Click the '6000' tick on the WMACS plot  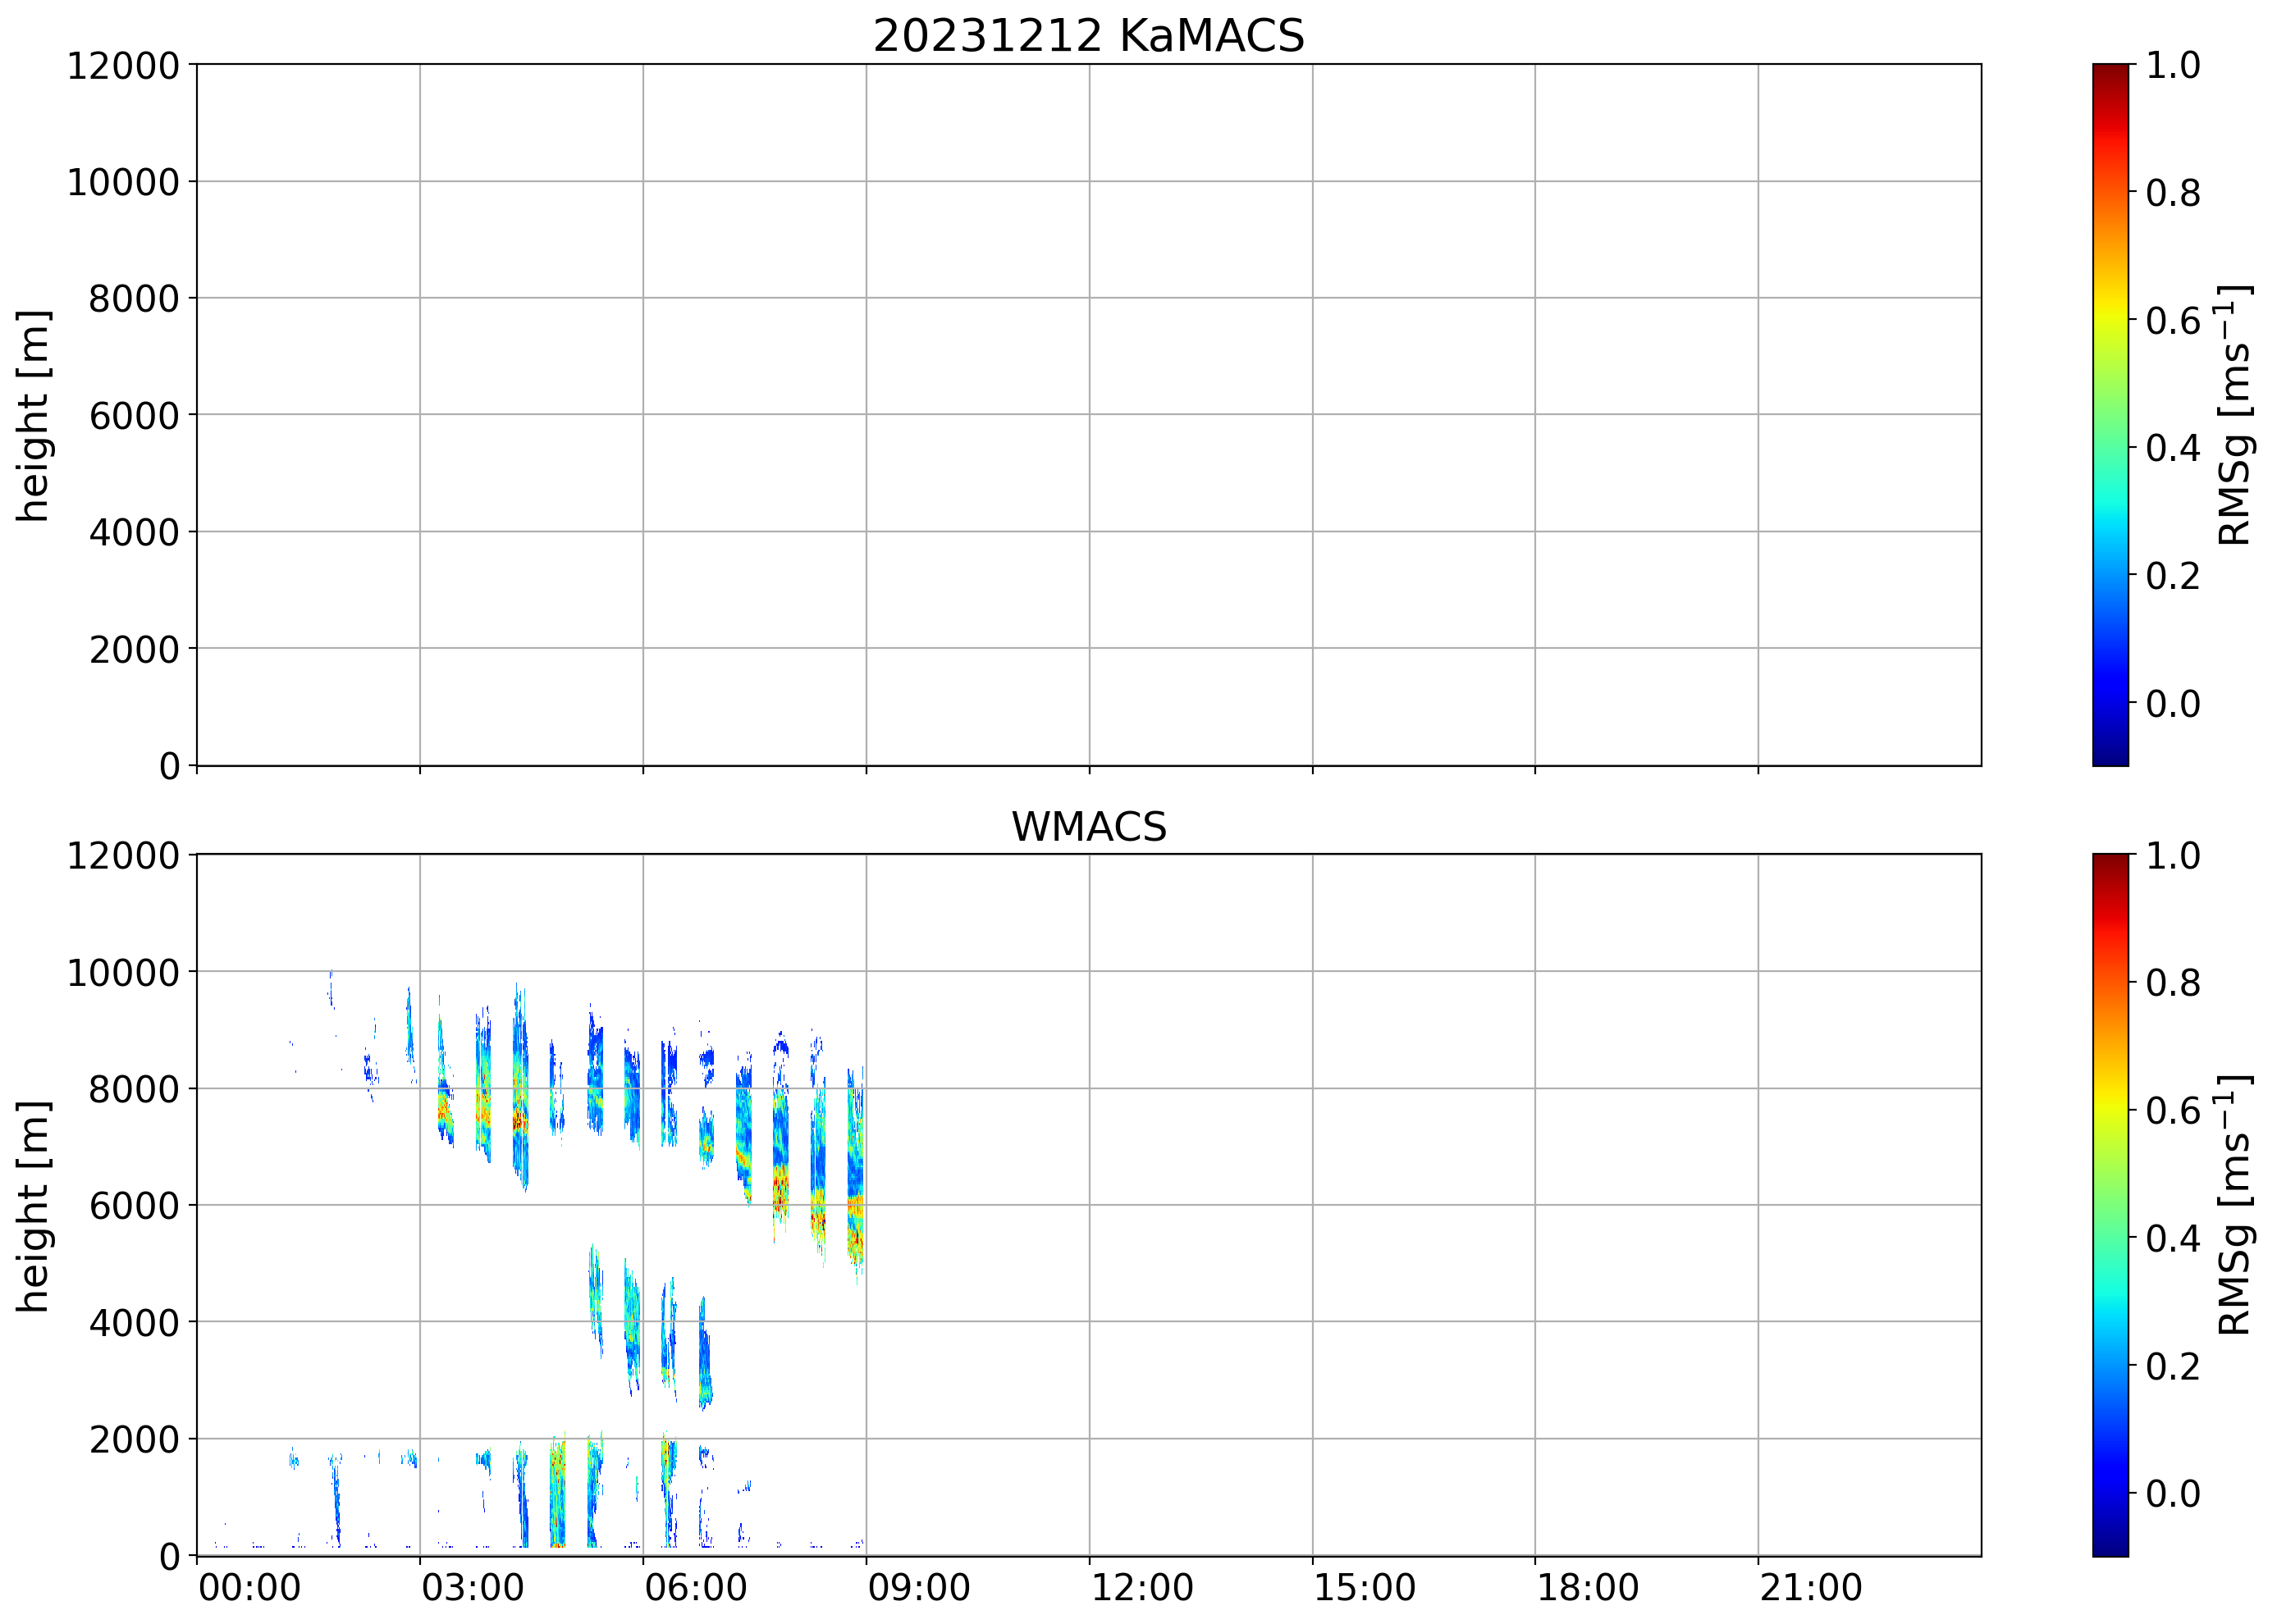point(134,1206)
